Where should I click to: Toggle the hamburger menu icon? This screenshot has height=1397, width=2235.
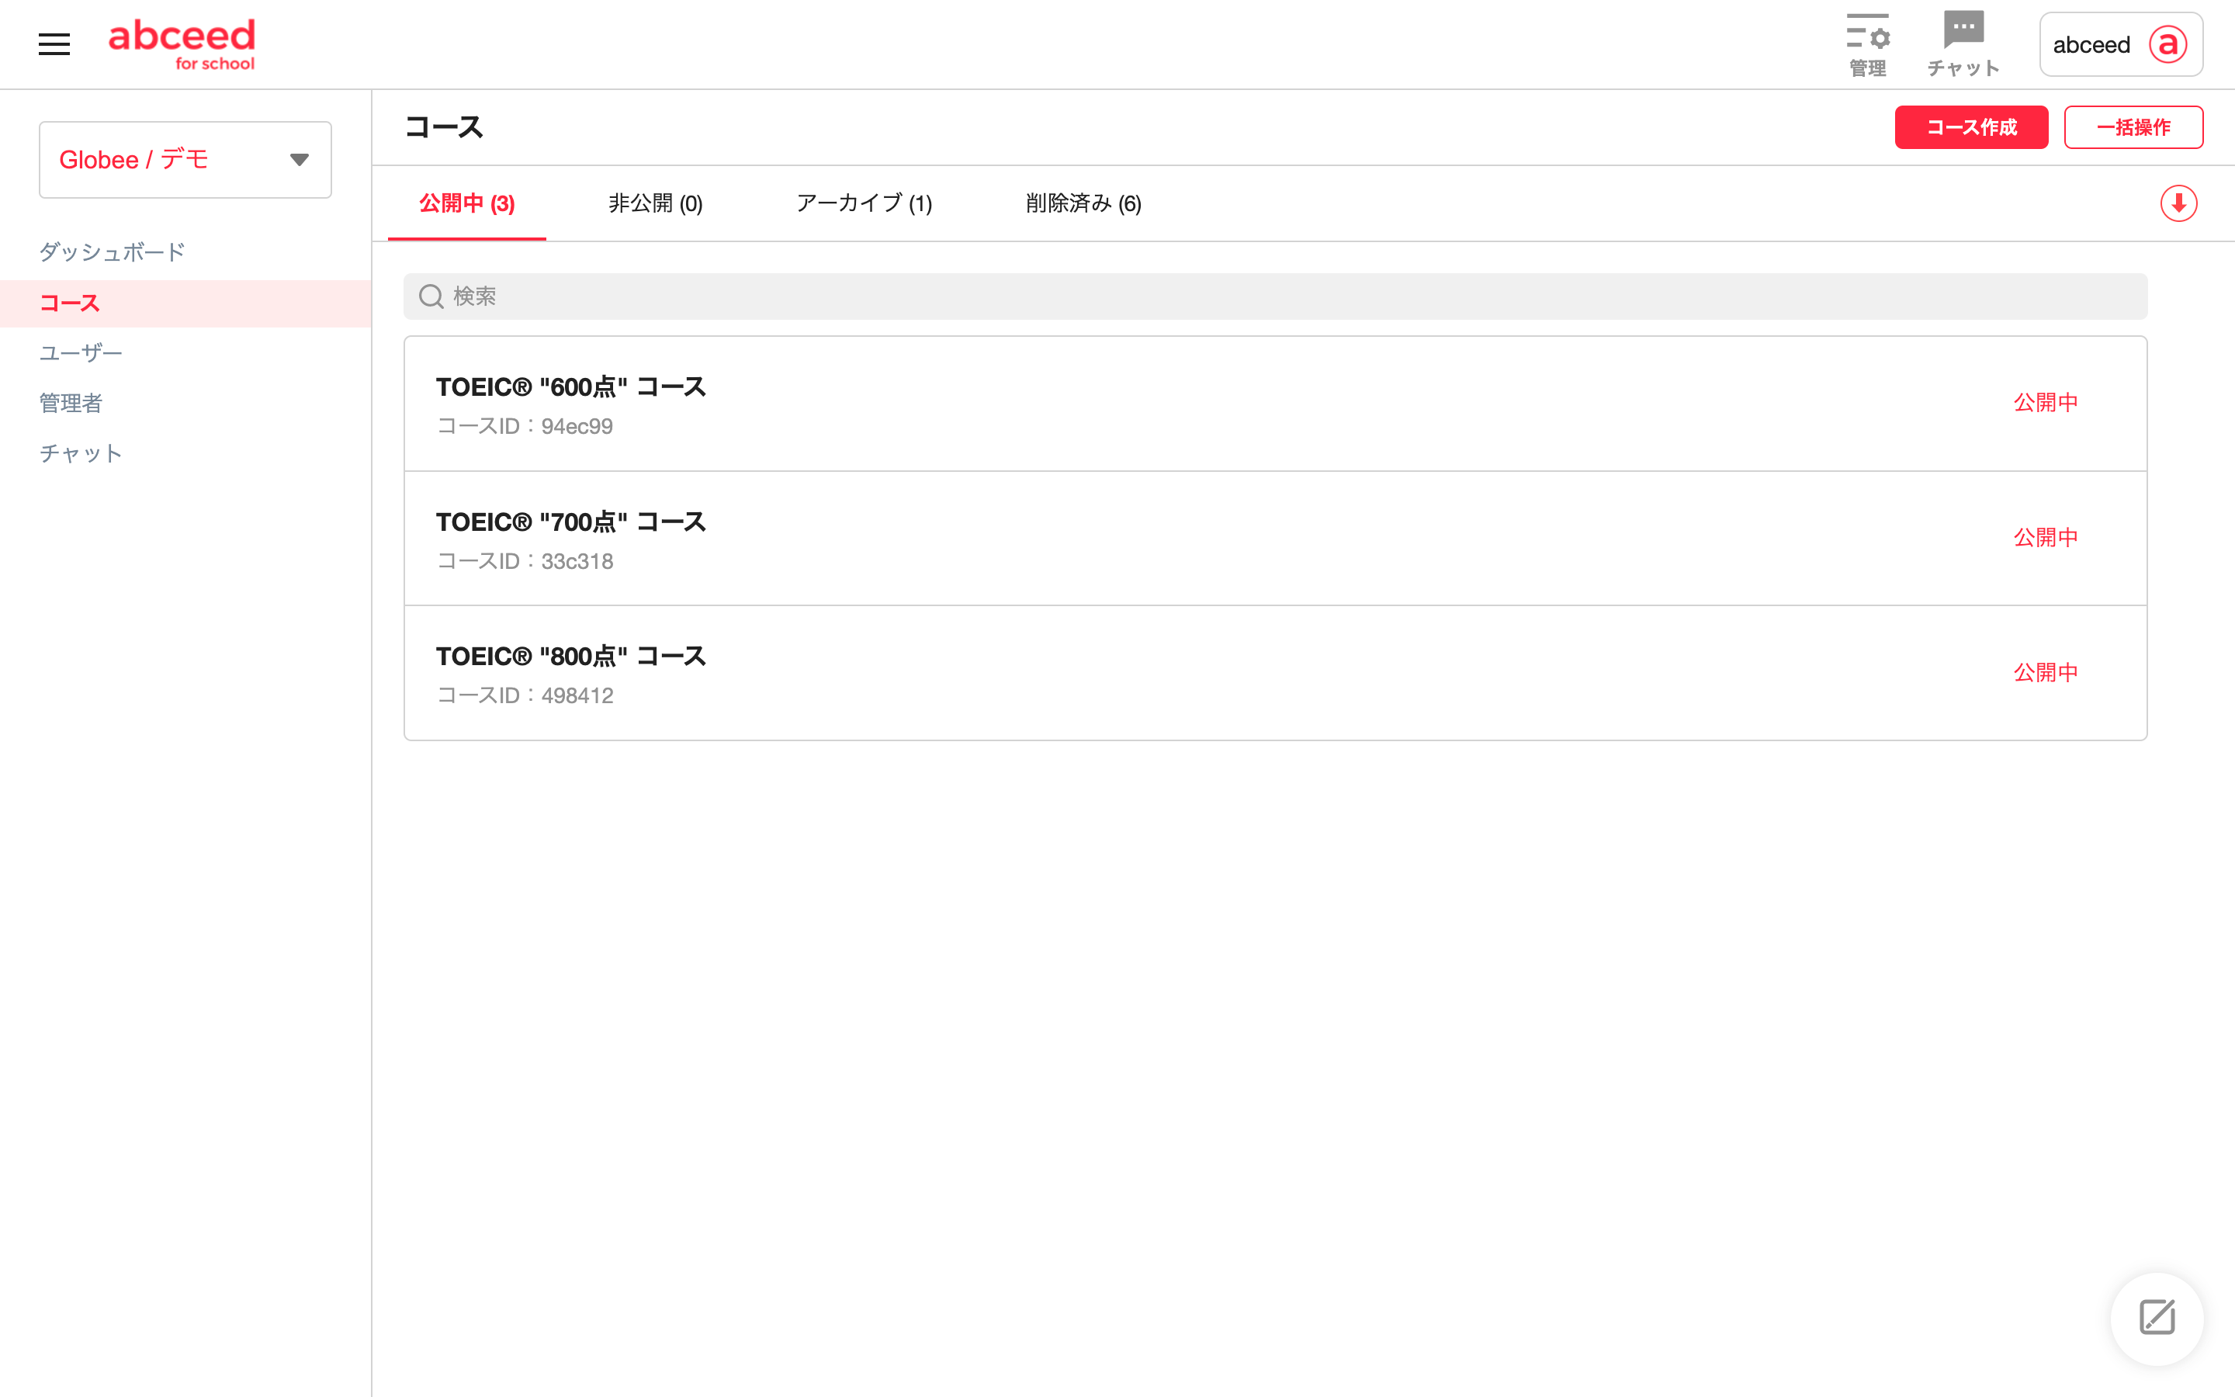click(x=54, y=44)
